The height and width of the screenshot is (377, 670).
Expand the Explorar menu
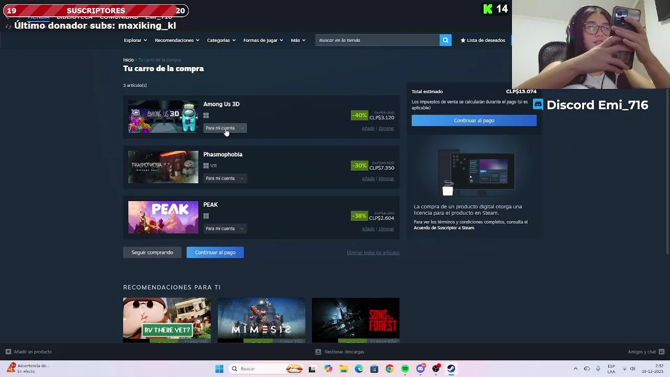(135, 40)
